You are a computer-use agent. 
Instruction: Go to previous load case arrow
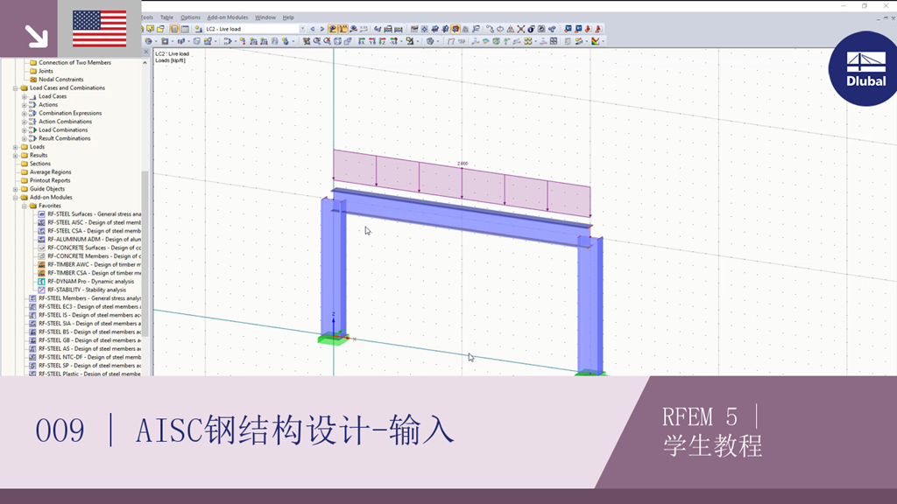(313, 29)
